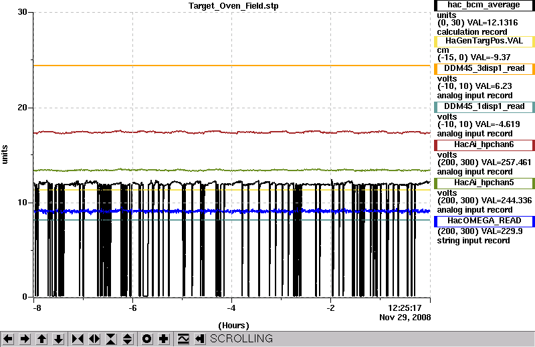This screenshot has width=535, height=347.
Task: Click the '(Hours)' x-axis label
Action: [233, 326]
